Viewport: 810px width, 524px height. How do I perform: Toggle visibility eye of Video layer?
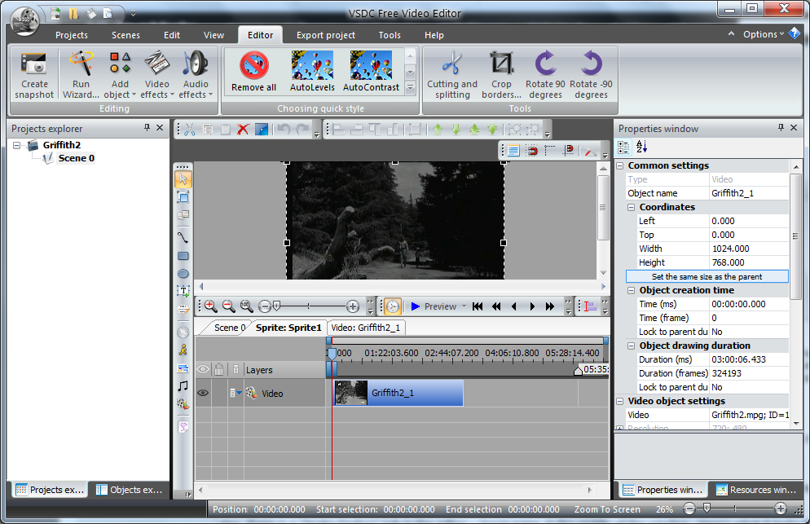tap(203, 393)
